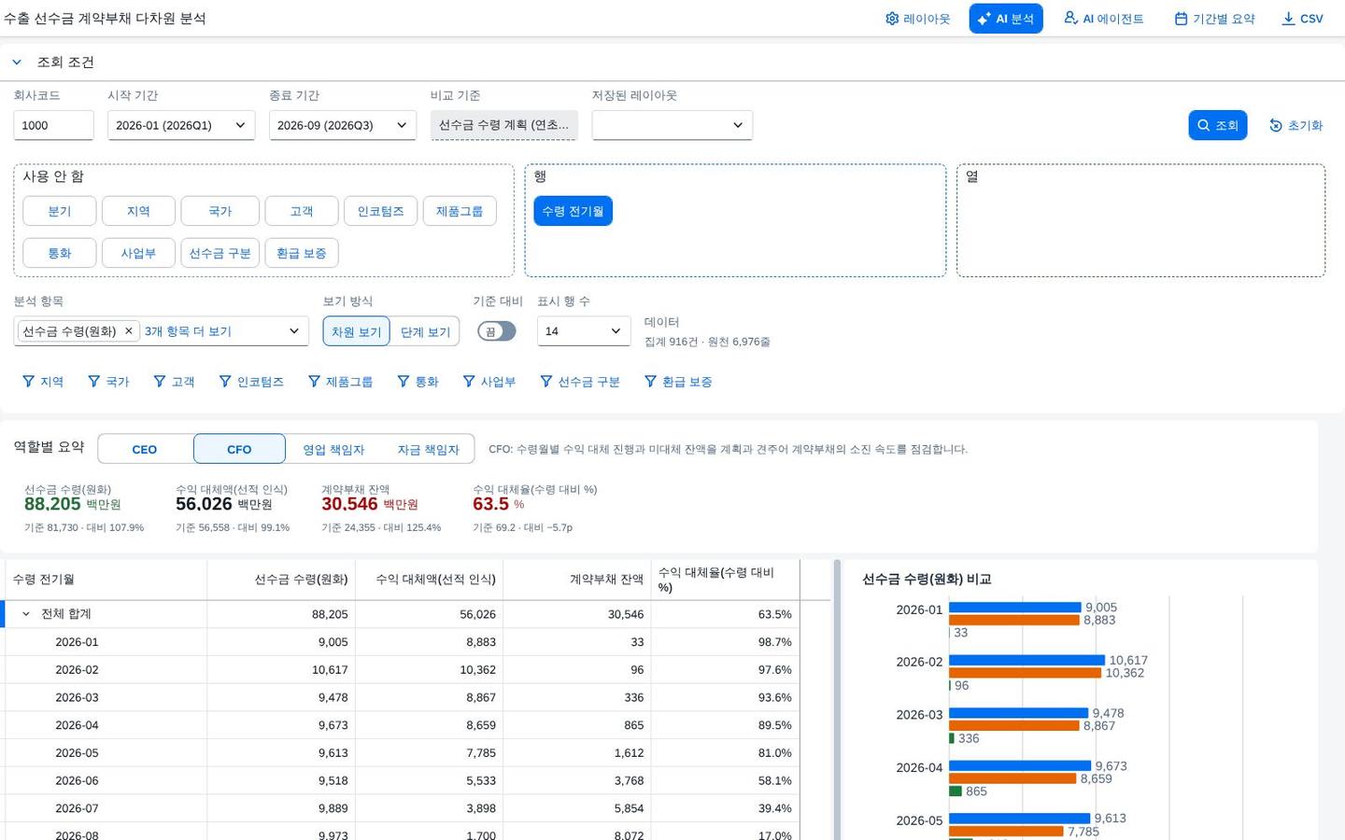Click the AI 분석 sparkle icon
The width and height of the screenshot is (1345, 840).
(x=984, y=19)
